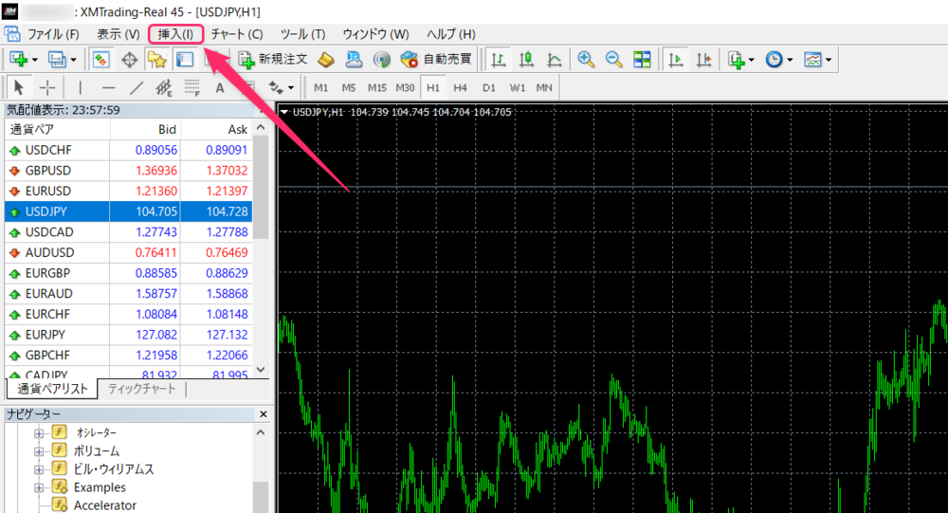The height and width of the screenshot is (513, 948).
Task: Tile chart windows icon
Action: coord(642,60)
